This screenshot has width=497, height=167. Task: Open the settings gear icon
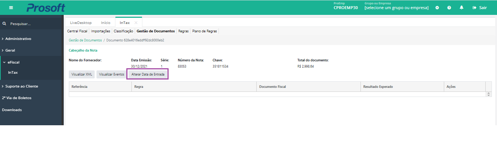[x=437, y=8]
